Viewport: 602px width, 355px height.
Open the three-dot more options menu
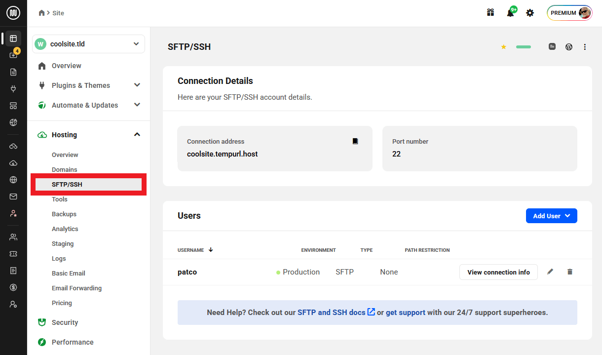(585, 47)
